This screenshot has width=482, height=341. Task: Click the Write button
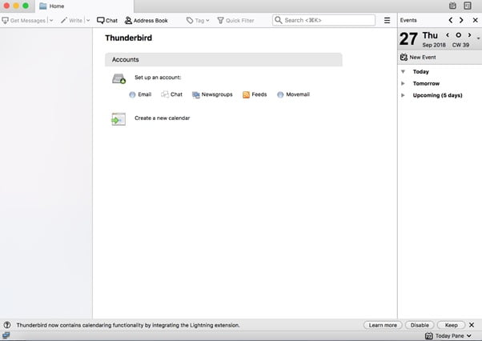click(x=71, y=20)
